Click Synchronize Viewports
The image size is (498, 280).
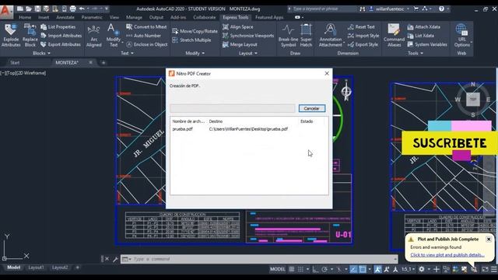tap(248, 36)
